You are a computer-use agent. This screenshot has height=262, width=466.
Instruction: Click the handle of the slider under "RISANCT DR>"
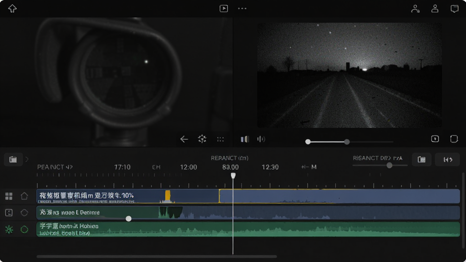coord(390,166)
